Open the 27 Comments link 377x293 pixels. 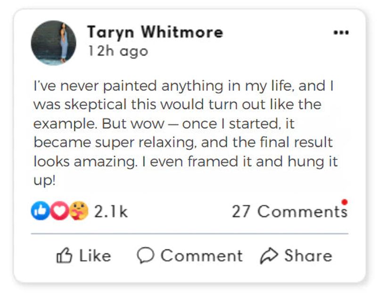tap(290, 212)
